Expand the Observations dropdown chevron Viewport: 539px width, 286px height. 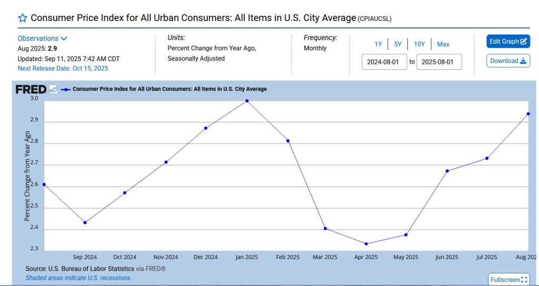64,38
